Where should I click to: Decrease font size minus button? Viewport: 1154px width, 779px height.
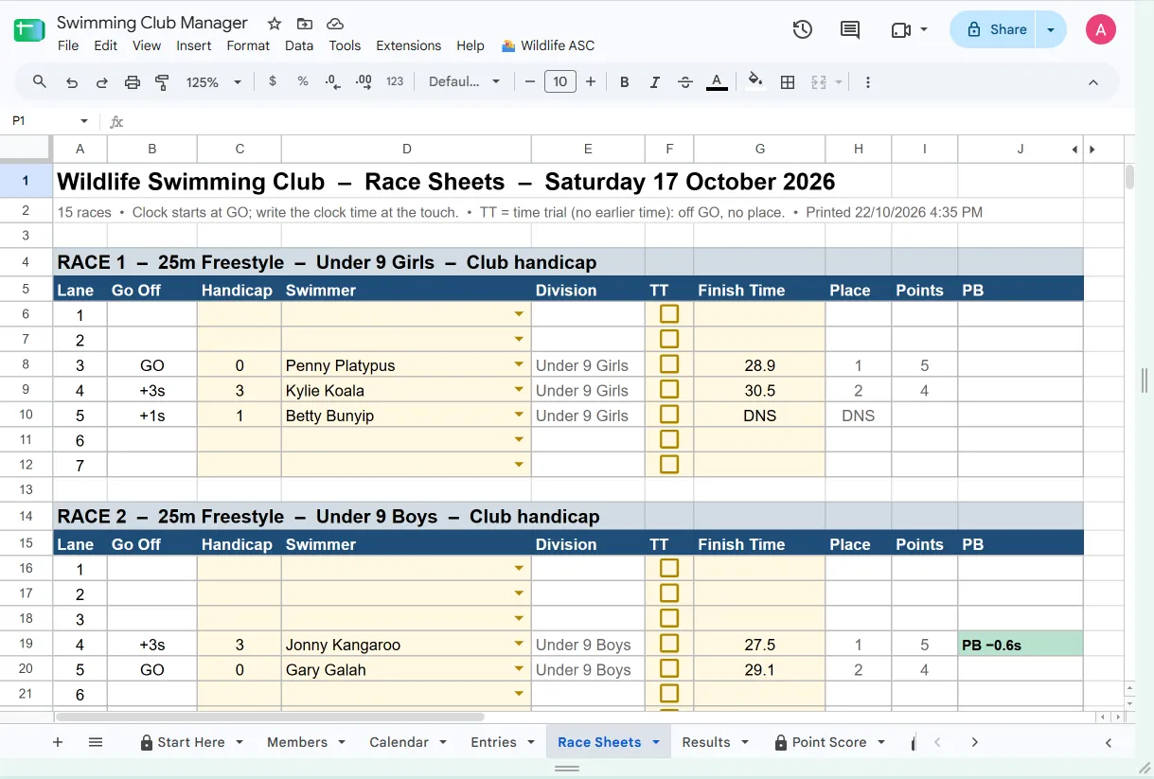[x=530, y=82]
